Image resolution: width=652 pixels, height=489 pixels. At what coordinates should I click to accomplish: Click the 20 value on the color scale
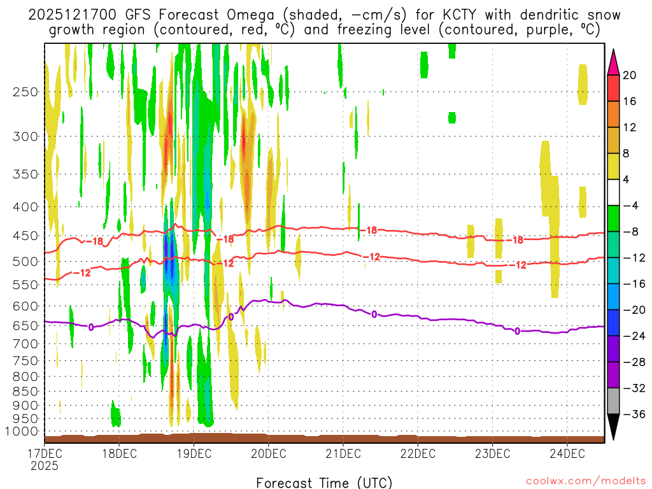[630, 75]
